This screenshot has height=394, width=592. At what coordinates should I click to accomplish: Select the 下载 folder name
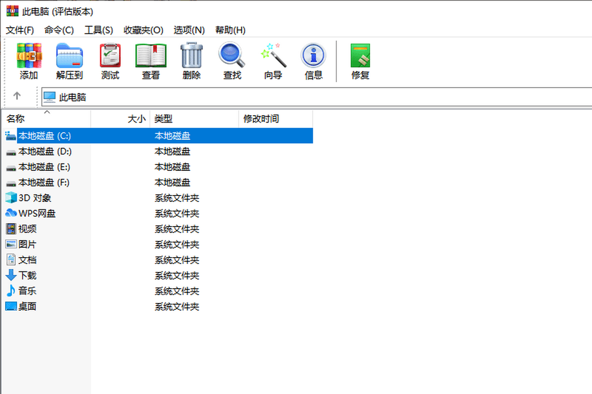point(28,275)
